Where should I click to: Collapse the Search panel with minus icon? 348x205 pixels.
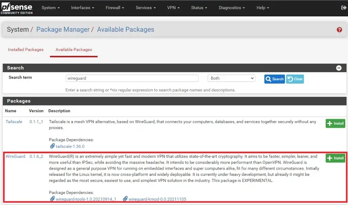click(x=339, y=68)
